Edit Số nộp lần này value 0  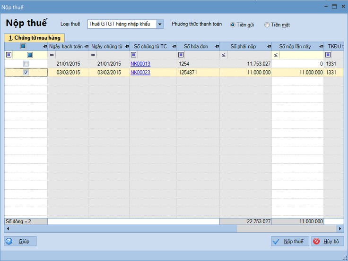click(x=297, y=64)
